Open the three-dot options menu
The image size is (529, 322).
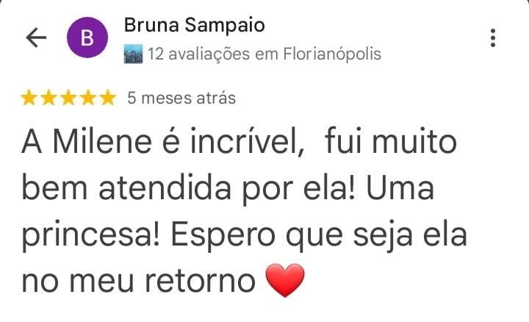[493, 37]
